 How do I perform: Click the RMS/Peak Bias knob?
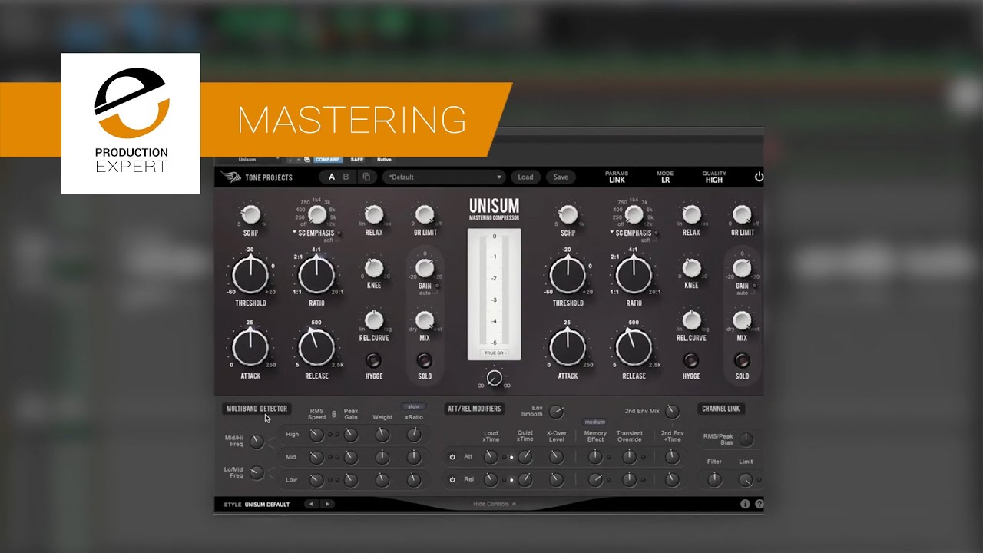[x=746, y=439]
